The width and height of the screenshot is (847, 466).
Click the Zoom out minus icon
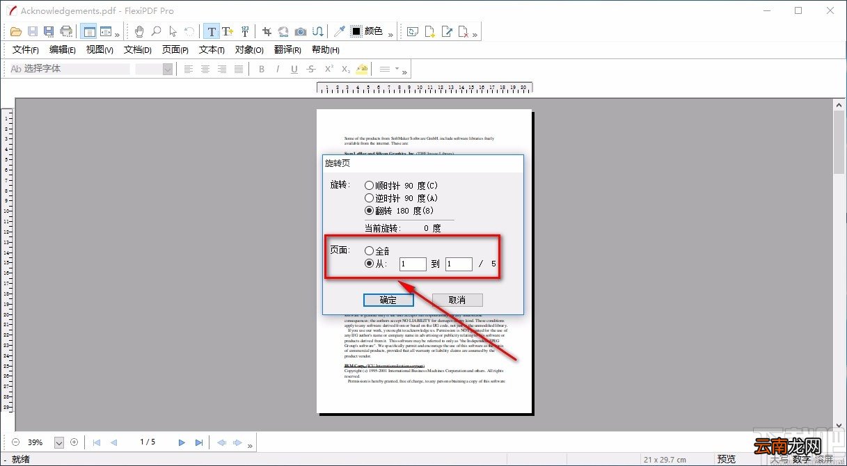(x=16, y=442)
